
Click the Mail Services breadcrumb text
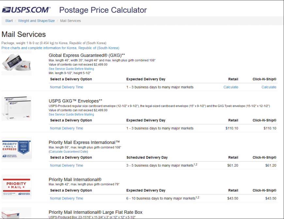click(70, 21)
